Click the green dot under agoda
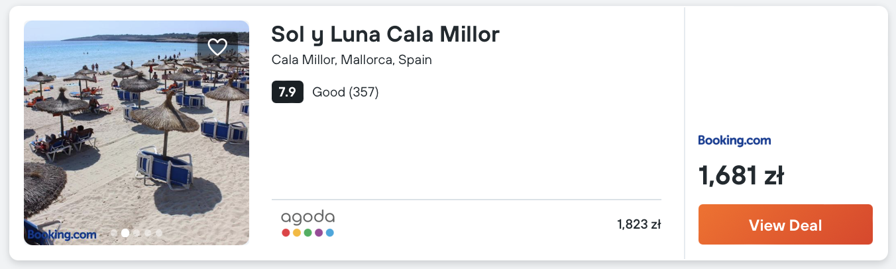The image size is (896, 269). point(308,233)
